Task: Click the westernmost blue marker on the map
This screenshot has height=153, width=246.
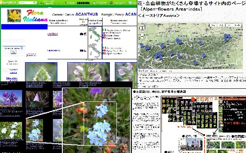Action: tap(142, 45)
